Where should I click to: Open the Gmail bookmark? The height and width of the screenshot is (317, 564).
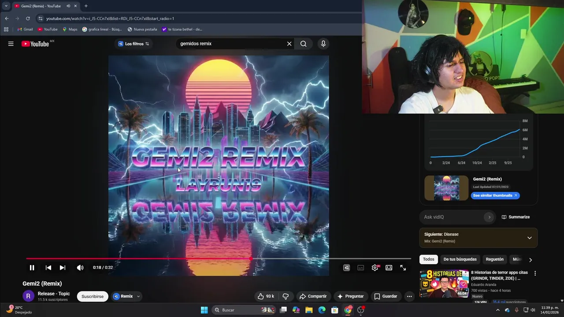coord(25,29)
